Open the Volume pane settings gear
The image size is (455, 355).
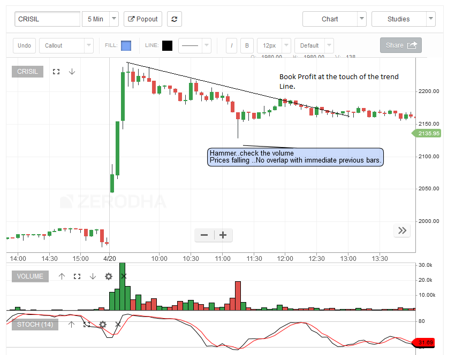coord(108,276)
